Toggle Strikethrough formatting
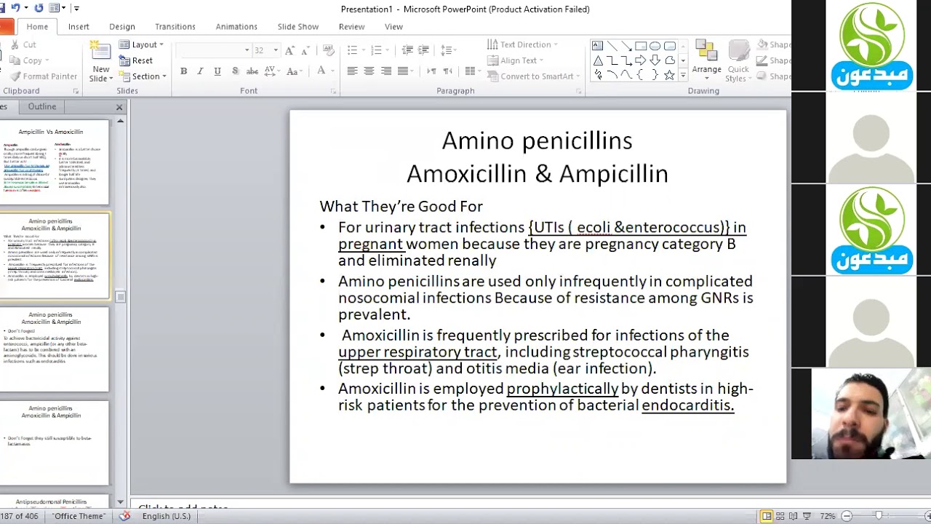This screenshot has height=524, width=931. pos(252,71)
